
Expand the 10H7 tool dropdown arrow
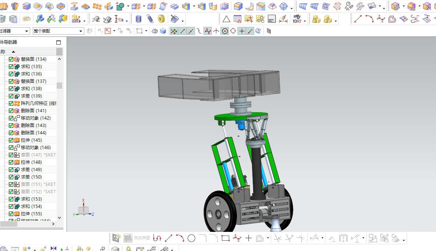[305, 21]
